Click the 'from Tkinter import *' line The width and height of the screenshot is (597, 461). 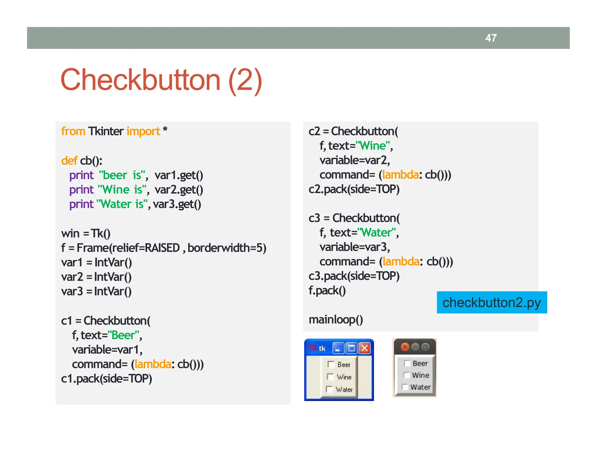(114, 131)
